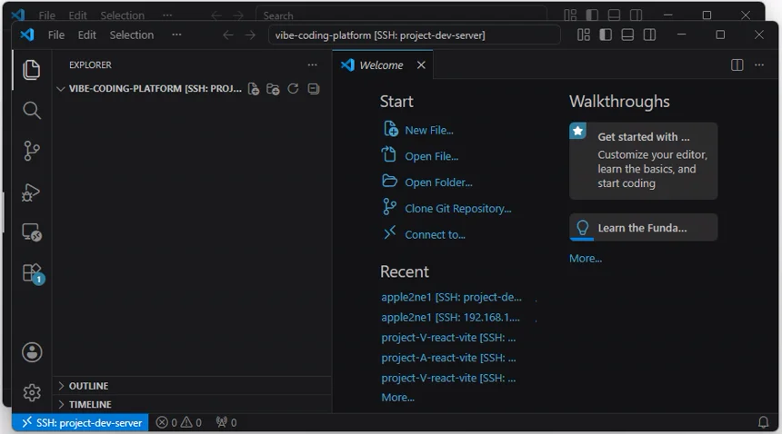Open the Edit menu
Image resolution: width=782 pixels, height=434 pixels.
86,35
